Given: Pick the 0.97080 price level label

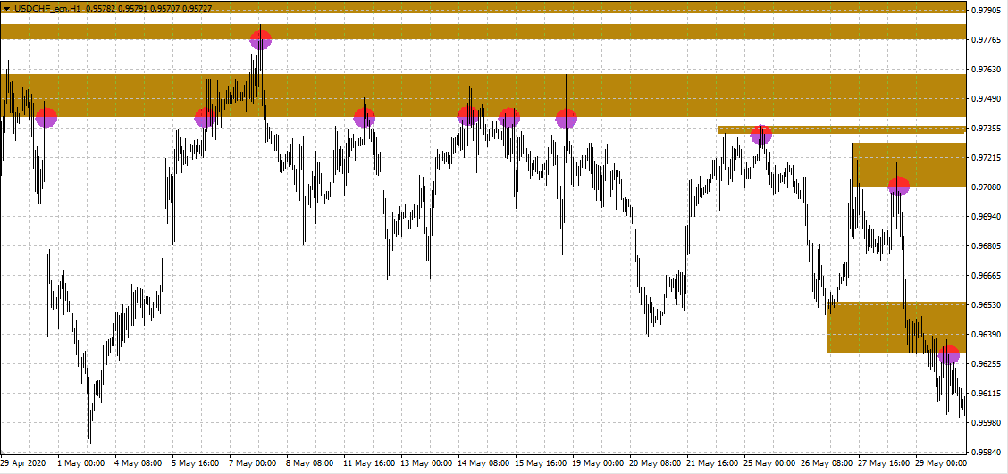Looking at the screenshot, I should [987, 187].
